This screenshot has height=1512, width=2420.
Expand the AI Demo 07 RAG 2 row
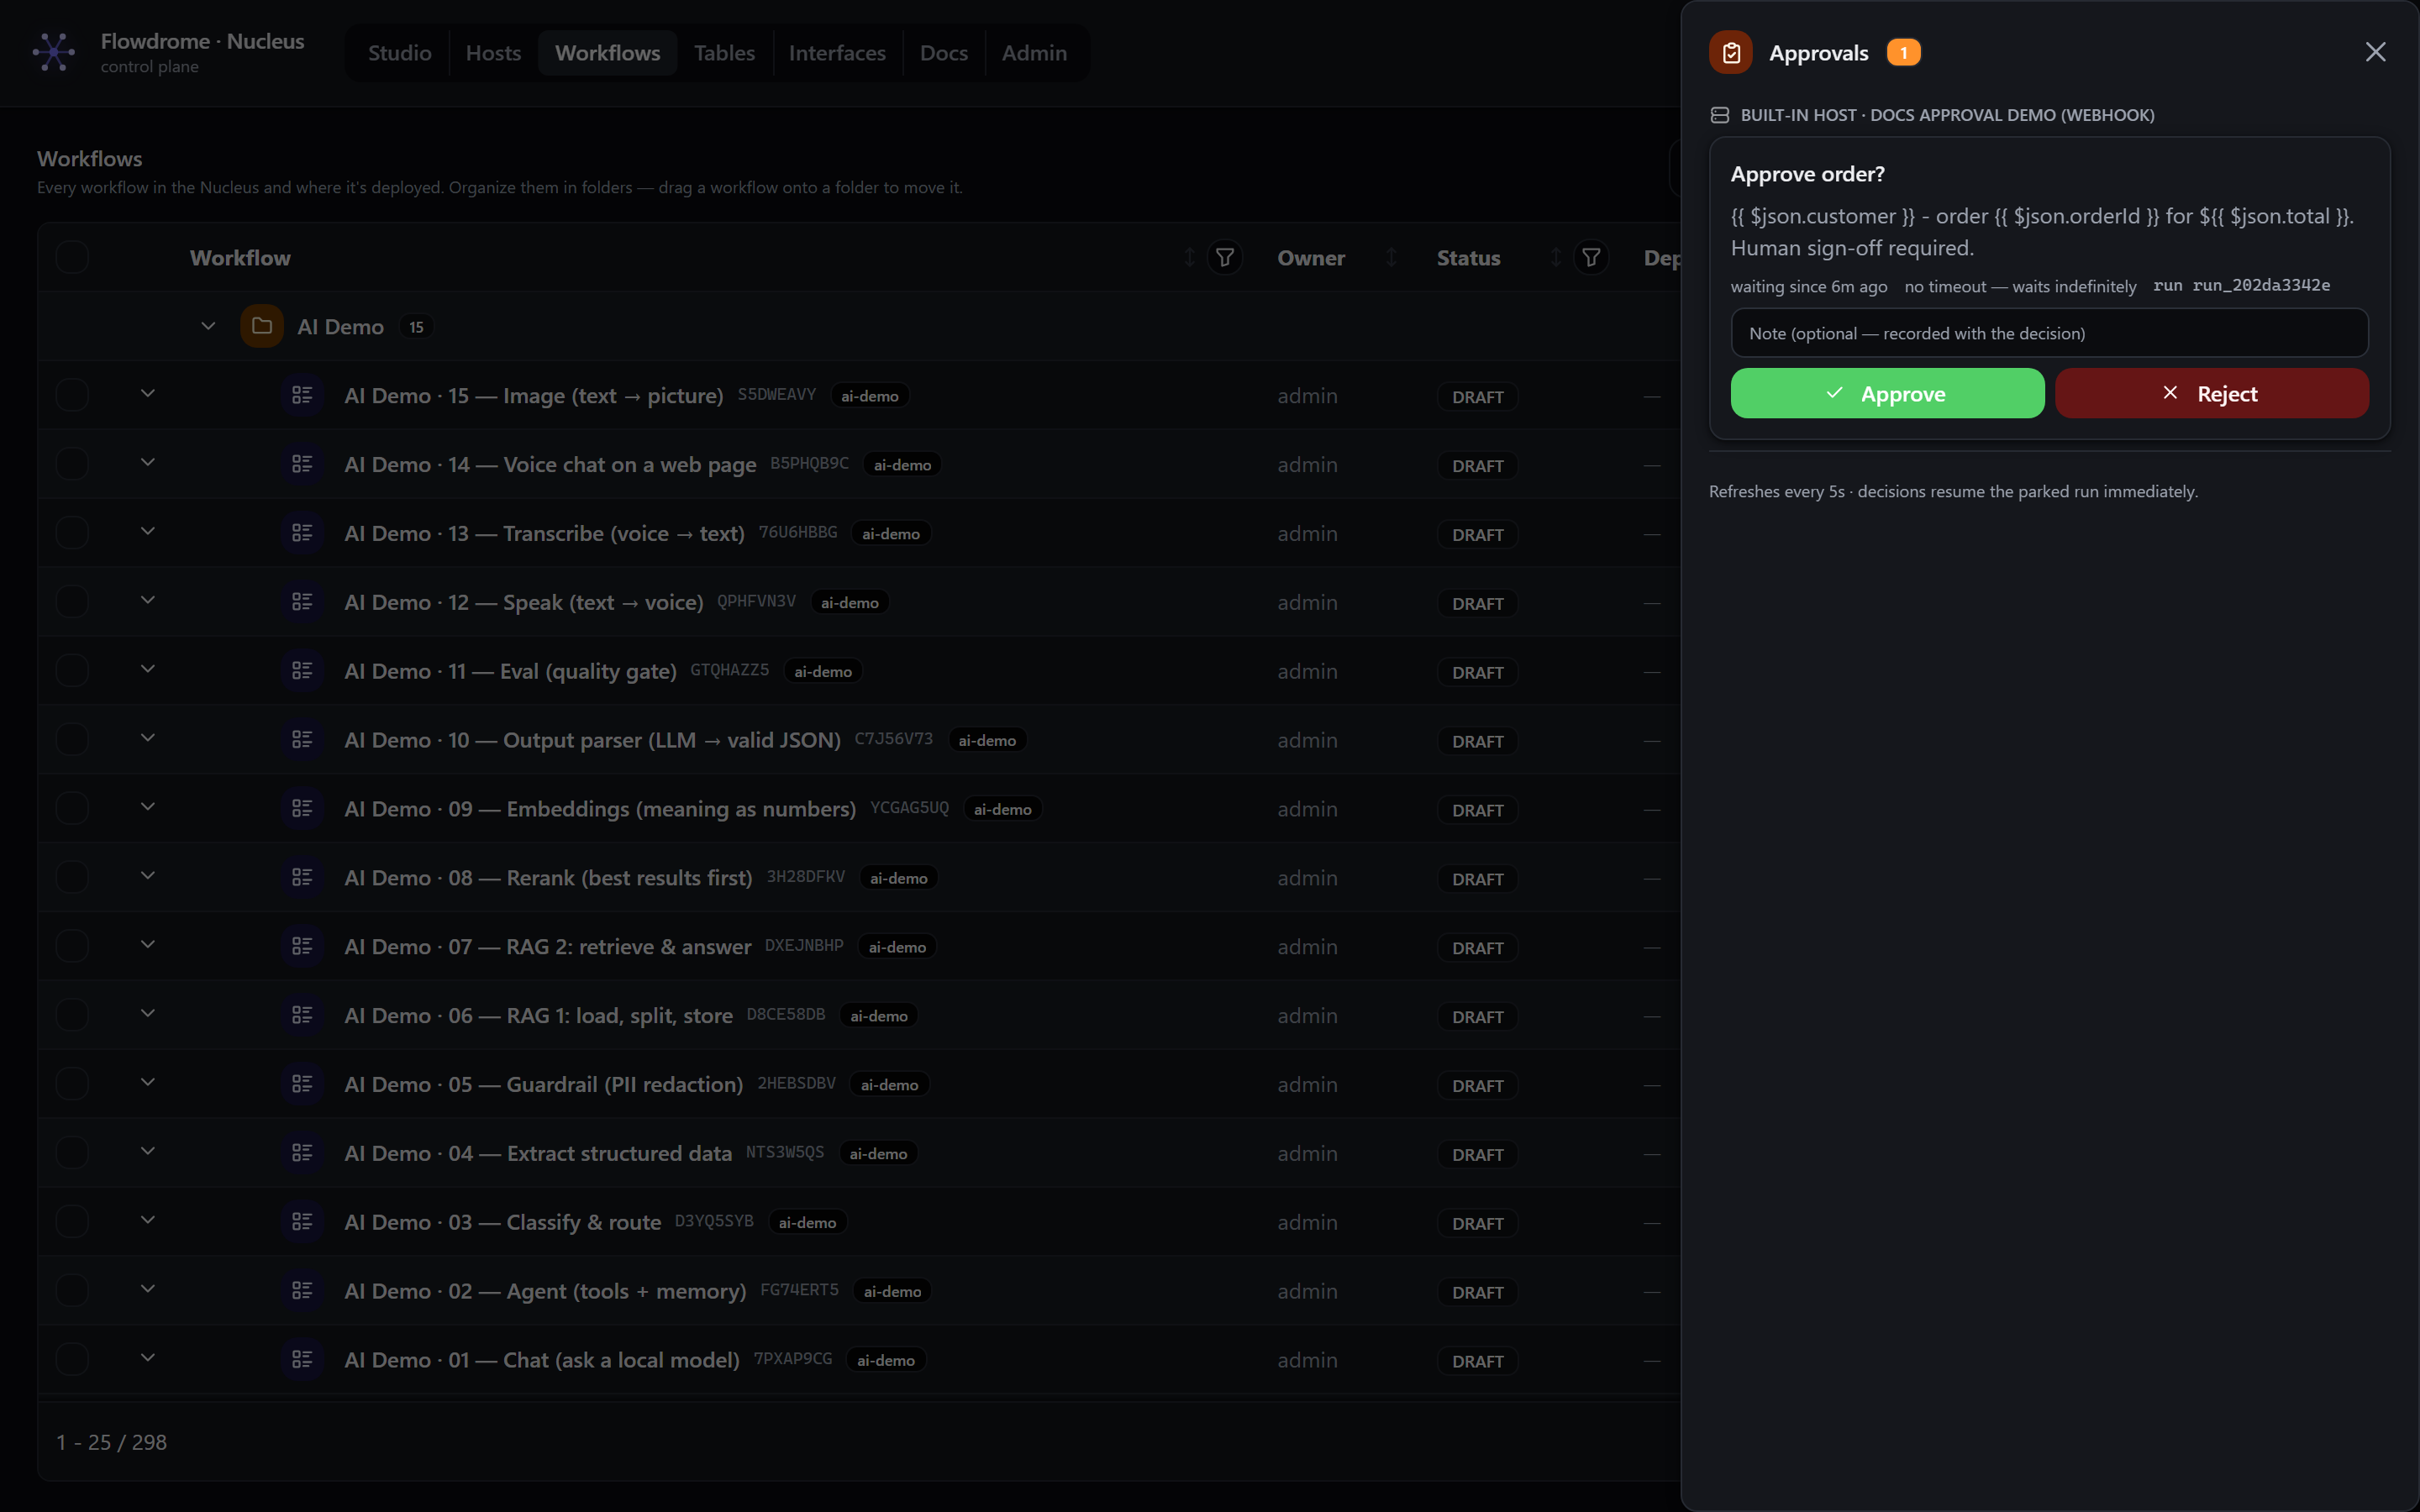148,944
